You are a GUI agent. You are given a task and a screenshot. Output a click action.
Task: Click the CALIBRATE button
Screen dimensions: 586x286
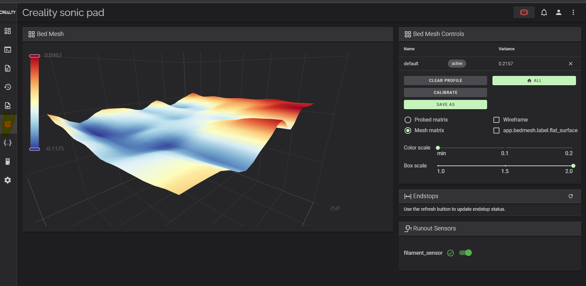[x=445, y=93]
